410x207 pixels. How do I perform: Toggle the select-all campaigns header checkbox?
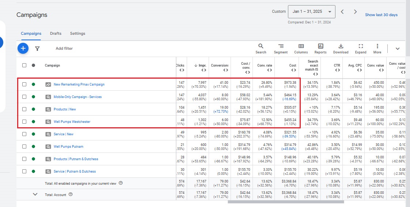[x=24, y=65]
